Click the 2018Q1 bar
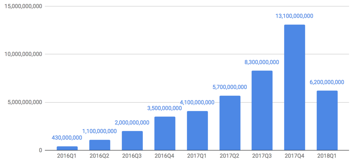The height and width of the screenshot is (164, 353). [327, 121]
